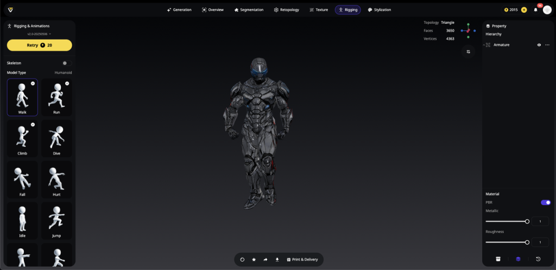Image resolution: width=556 pixels, height=270 pixels.
Task: Switch to the Generation tab
Action: click(x=179, y=10)
